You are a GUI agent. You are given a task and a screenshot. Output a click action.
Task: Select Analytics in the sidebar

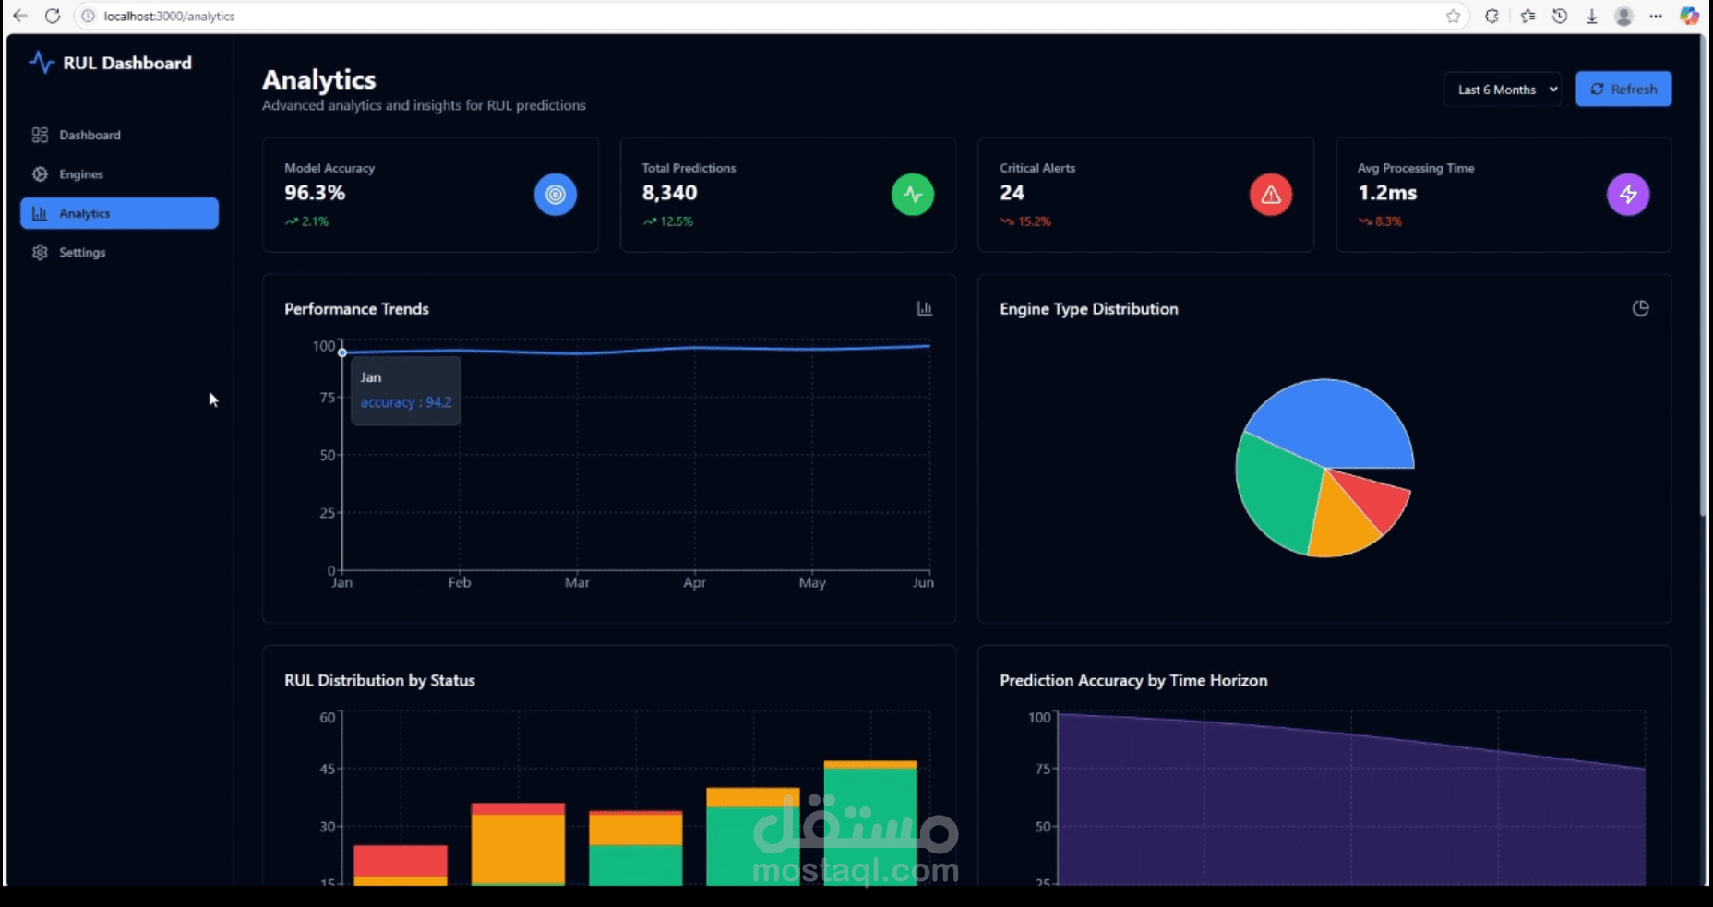coord(119,213)
